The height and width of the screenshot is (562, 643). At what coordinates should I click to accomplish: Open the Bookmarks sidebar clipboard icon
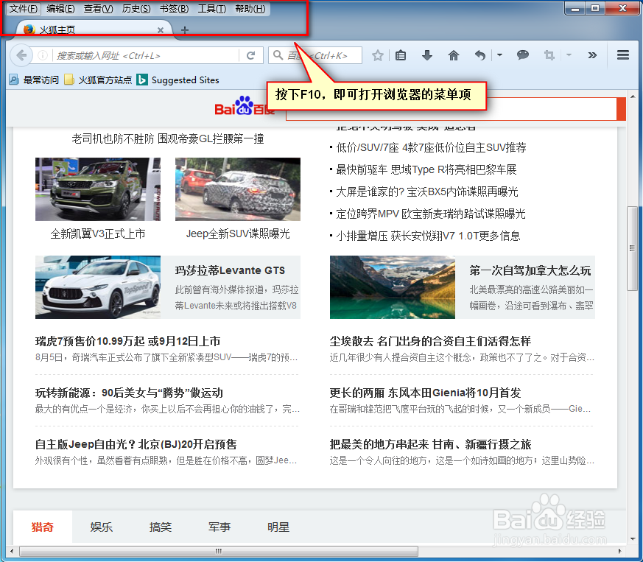tap(400, 55)
